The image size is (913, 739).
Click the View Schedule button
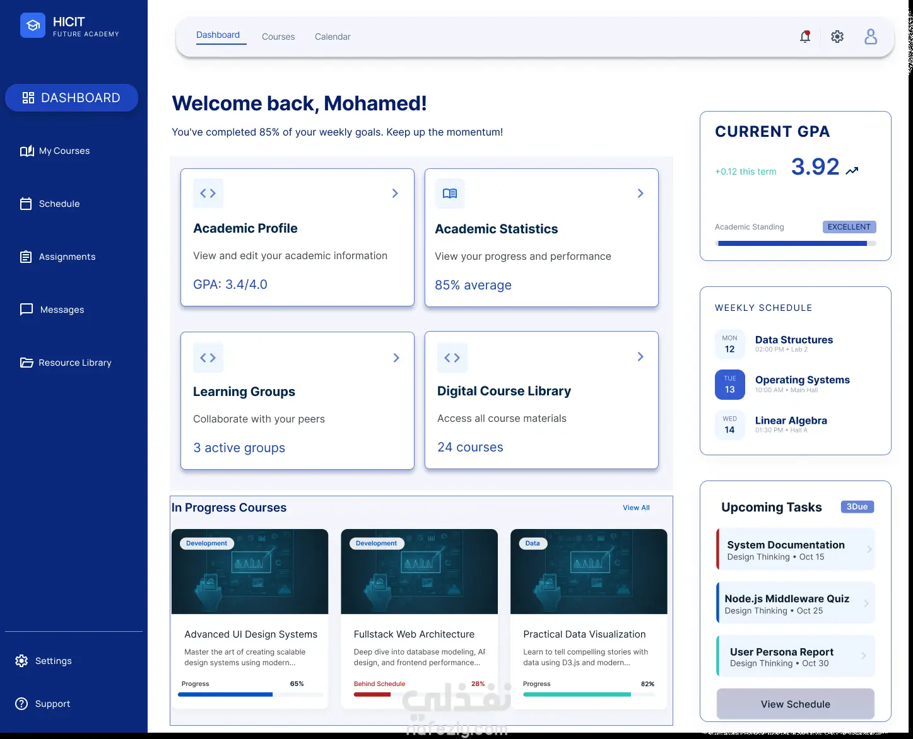(x=796, y=704)
